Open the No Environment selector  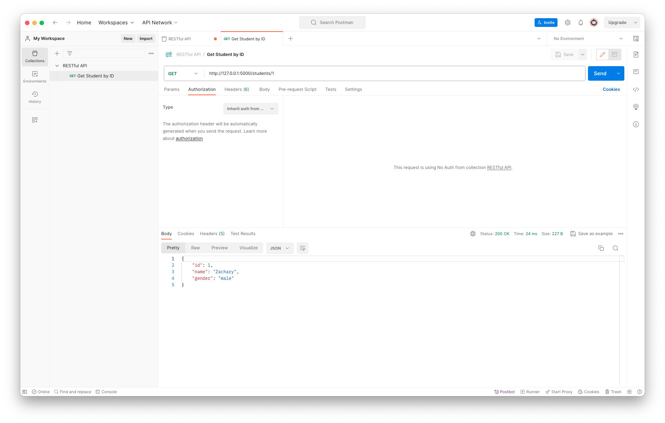pyautogui.click(x=588, y=39)
